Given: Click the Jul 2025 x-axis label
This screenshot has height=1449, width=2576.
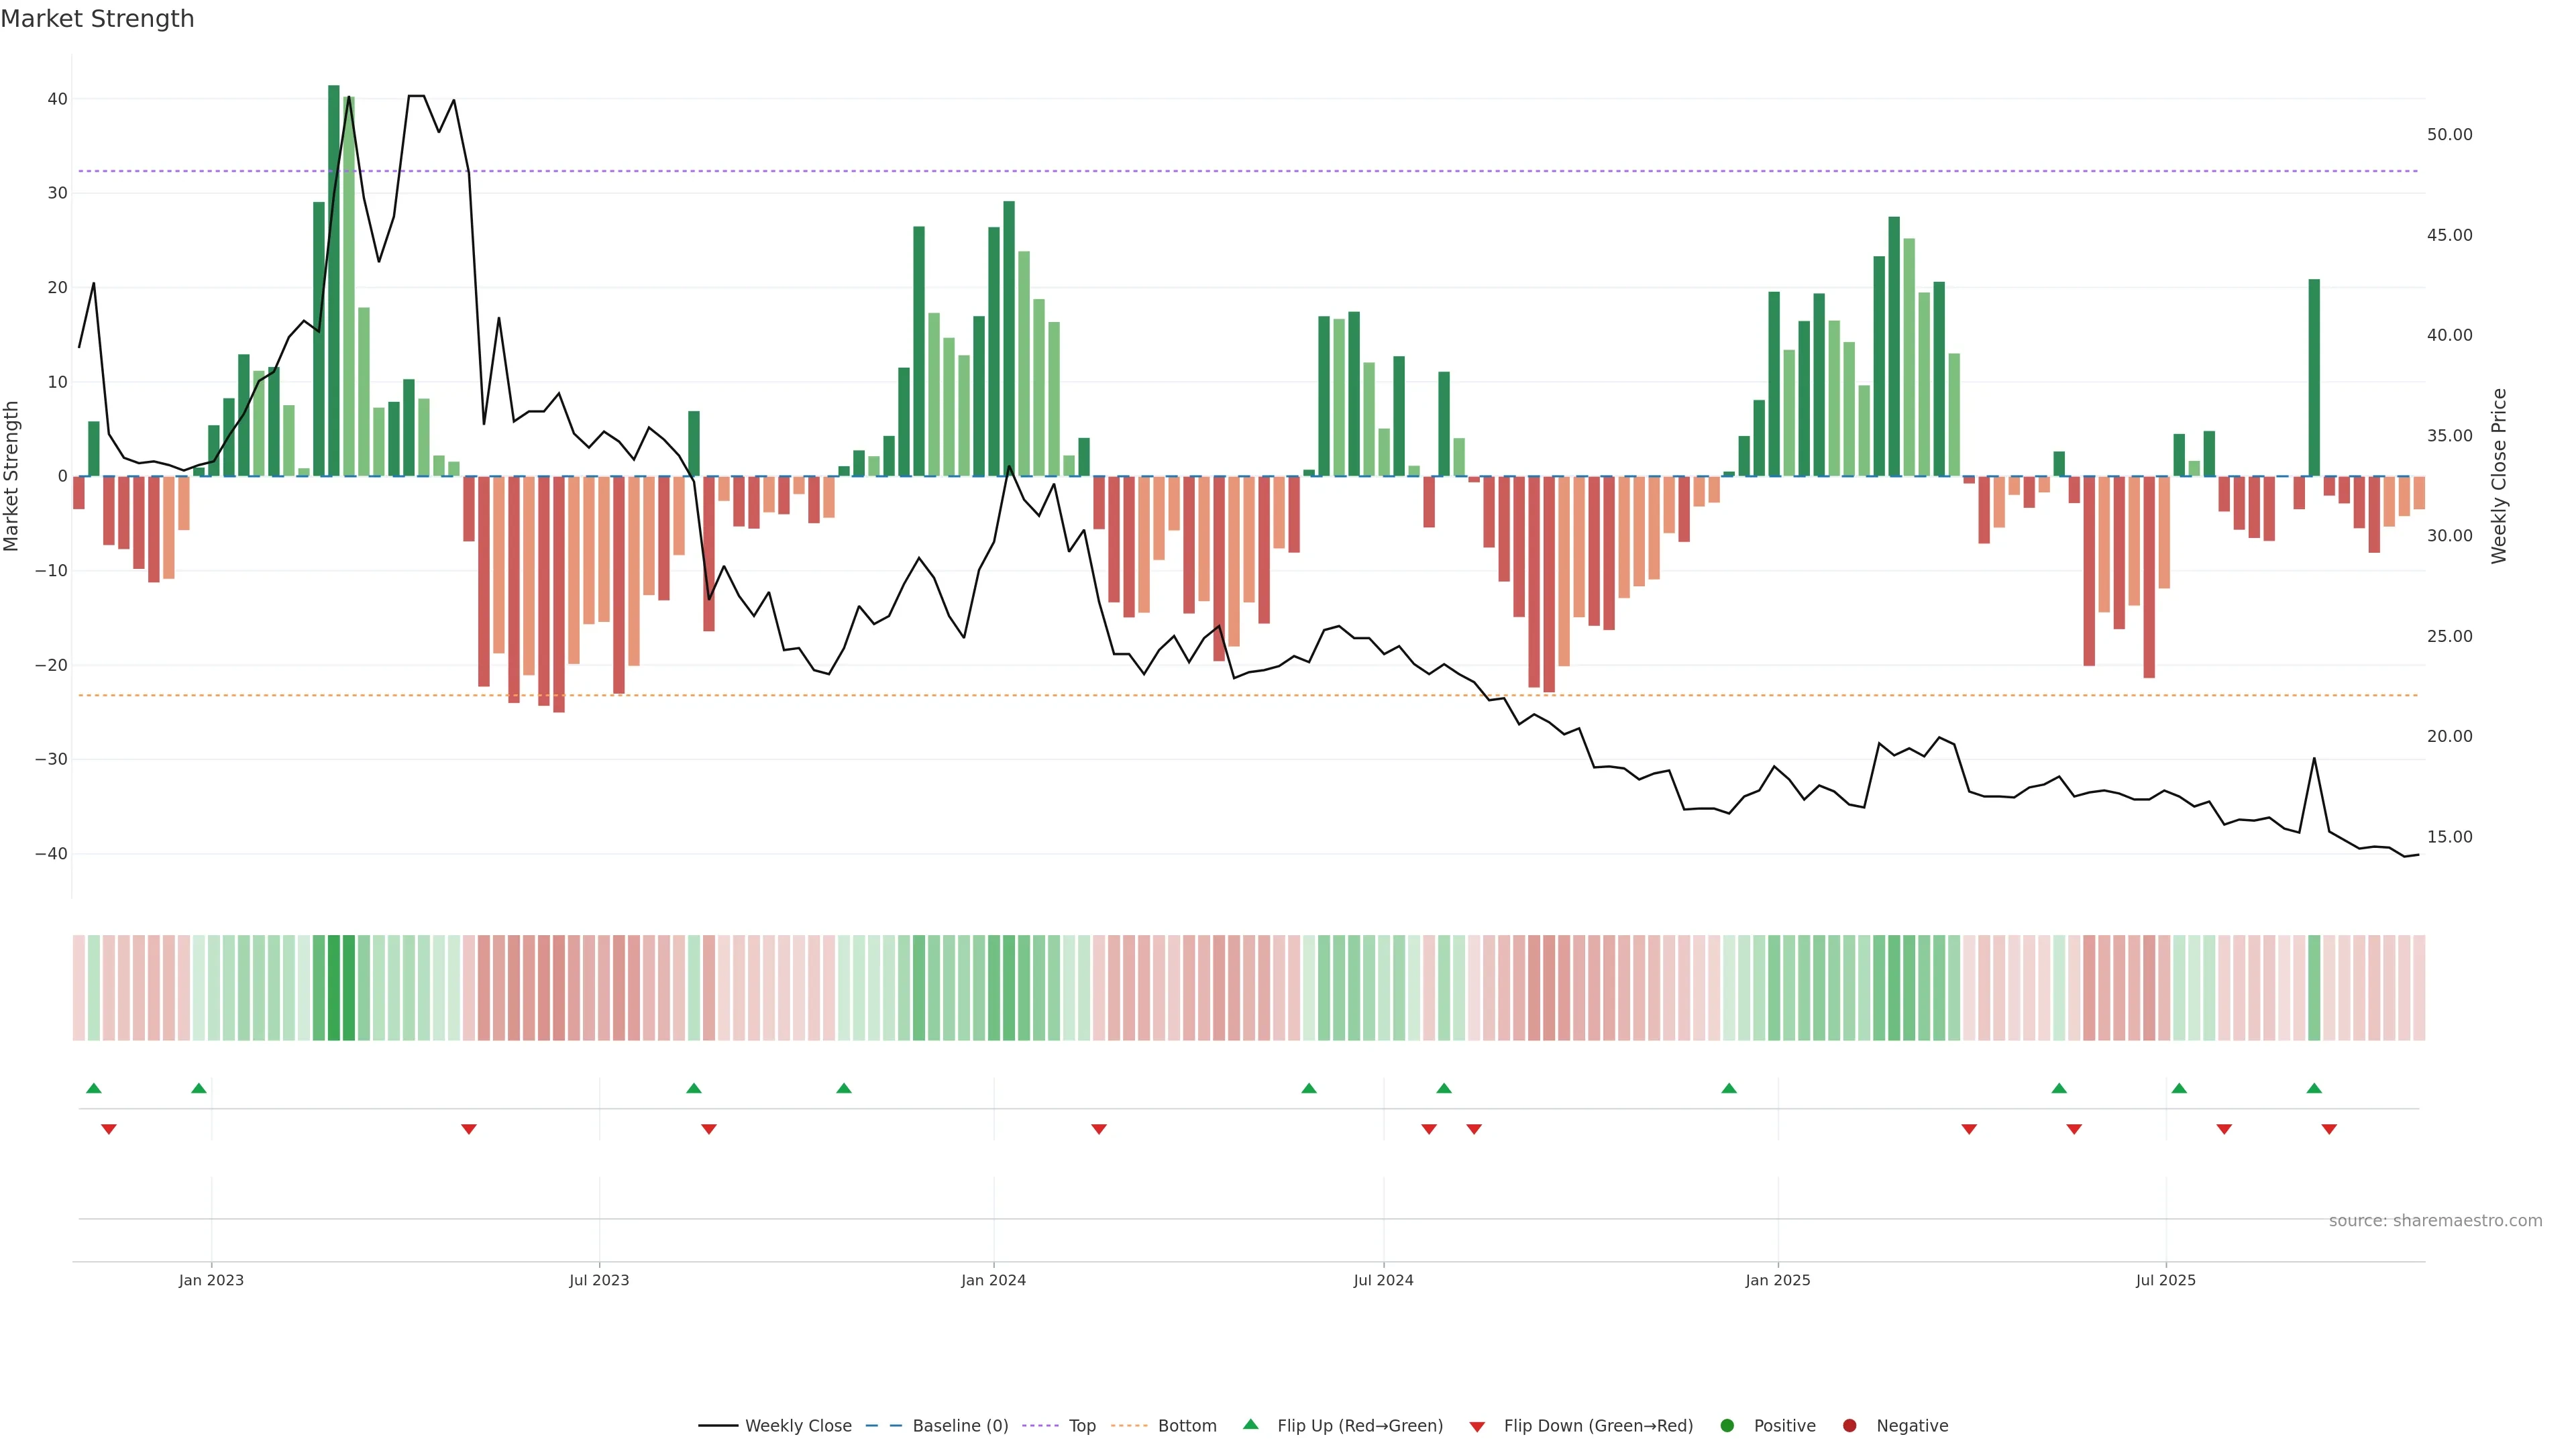Looking at the screenshot, I should click(x=2165, y=1280).
